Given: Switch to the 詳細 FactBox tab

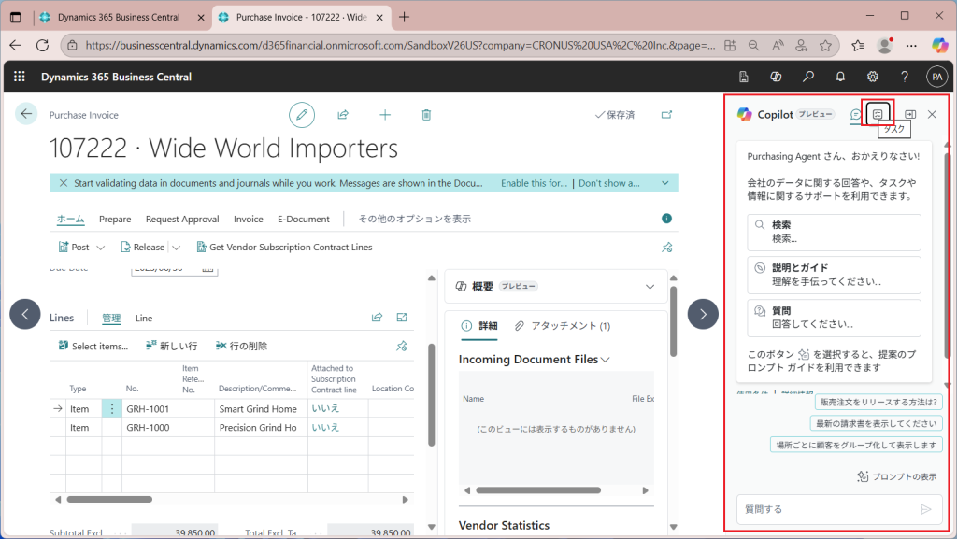Looking at the screenshot, I should pyautogui.click(x=479, y=326).
